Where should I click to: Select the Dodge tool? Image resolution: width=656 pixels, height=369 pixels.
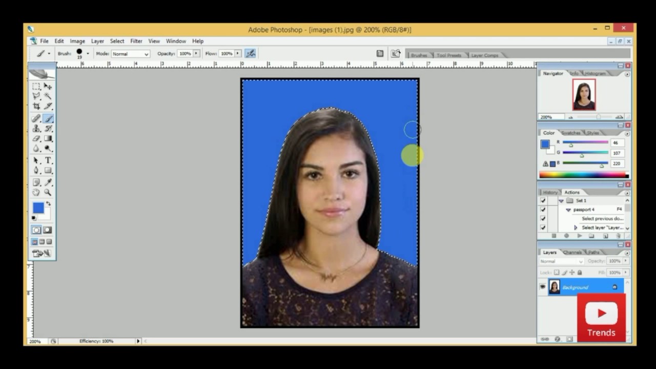pyautogui.click(x=48, y=148)
